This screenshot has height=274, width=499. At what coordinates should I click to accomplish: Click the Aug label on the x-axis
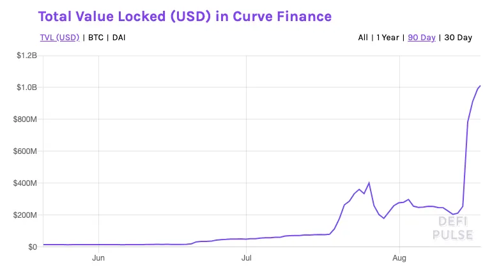pyautogui.click(x=399, y=259)
